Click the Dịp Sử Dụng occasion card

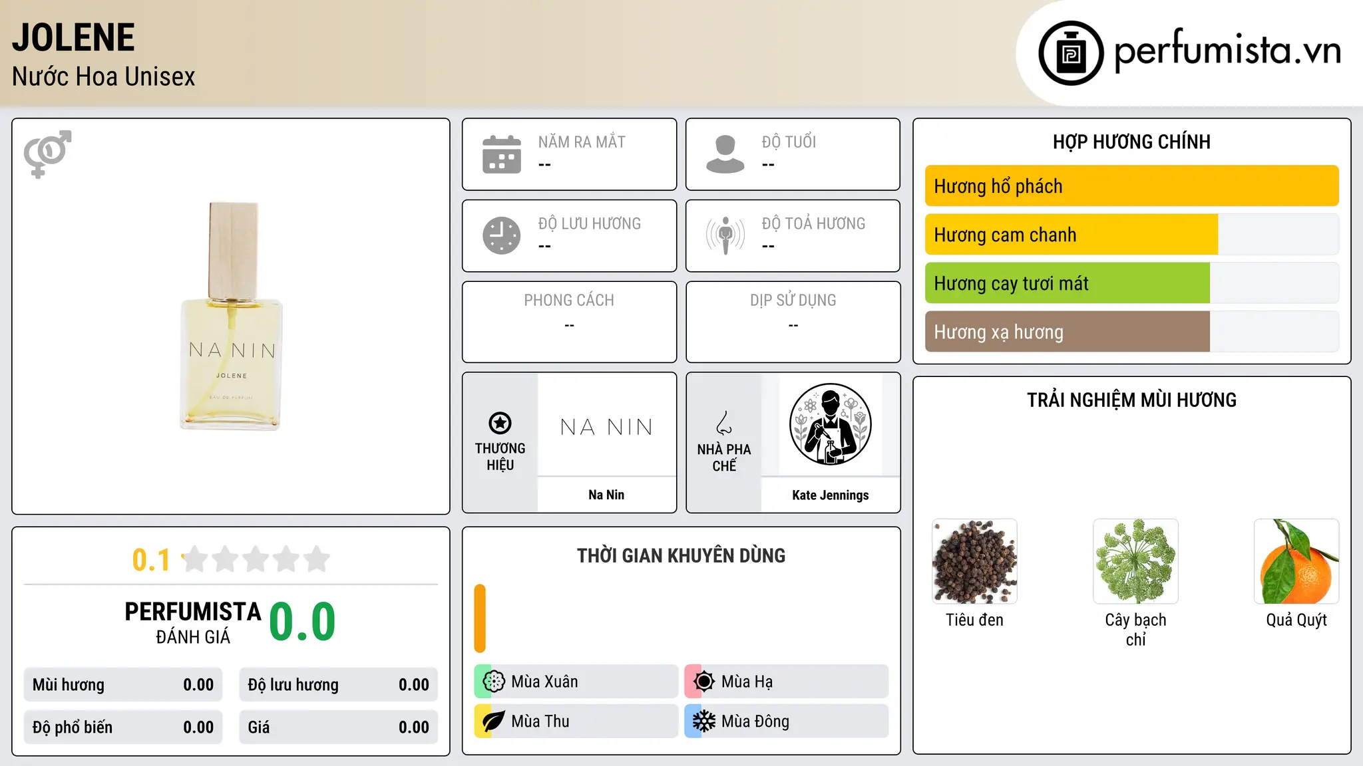tap(793, 322)
